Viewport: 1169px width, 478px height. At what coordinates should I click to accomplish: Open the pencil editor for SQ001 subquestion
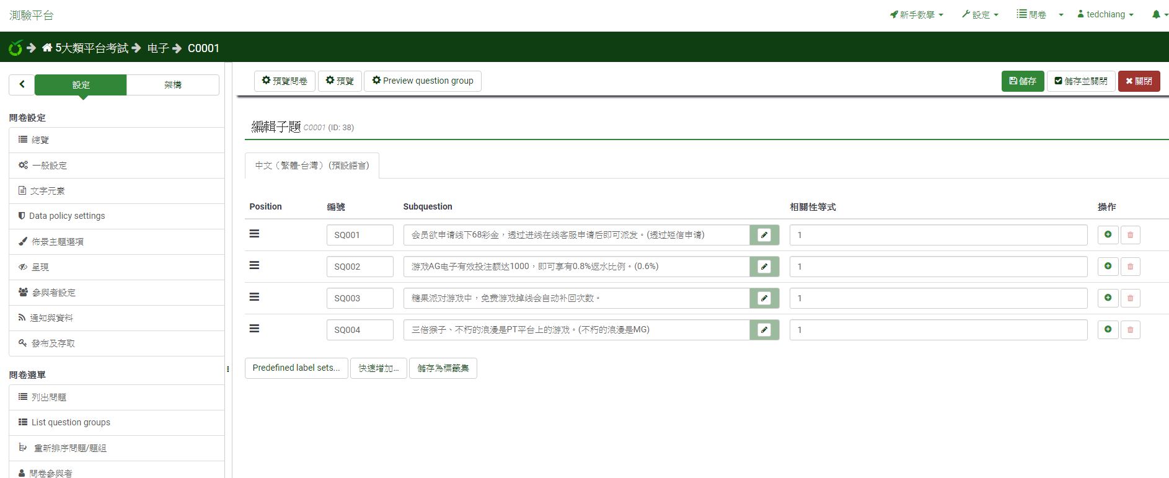pos(764,235)
